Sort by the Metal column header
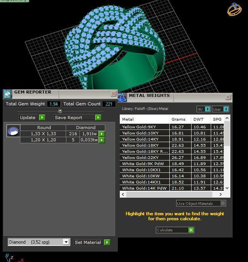This screenshot has width=248, height=262. coord(144,119)
